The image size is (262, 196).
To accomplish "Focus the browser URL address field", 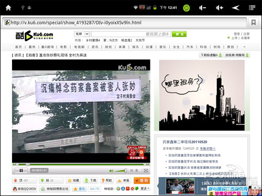I will coord(124,22).
